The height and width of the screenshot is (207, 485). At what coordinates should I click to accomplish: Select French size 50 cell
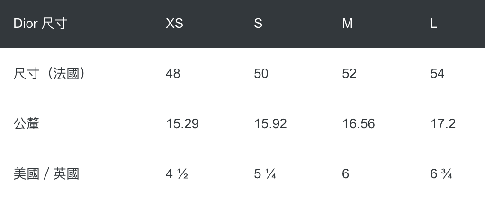pyautogui.click(x=261, y=74)
